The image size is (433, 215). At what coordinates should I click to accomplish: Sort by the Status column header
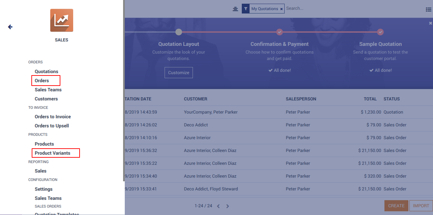point(392,99)
